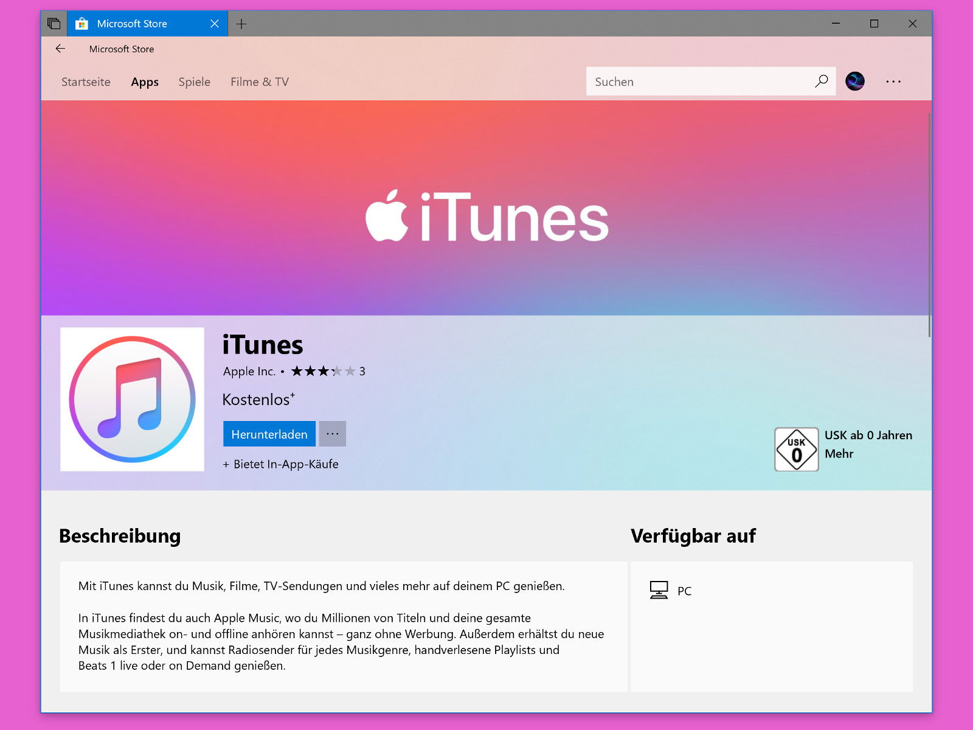The width and height of the screenshot is (973, 730).
Task: Add a new tab with plus icon
Action: pos(241,24)
